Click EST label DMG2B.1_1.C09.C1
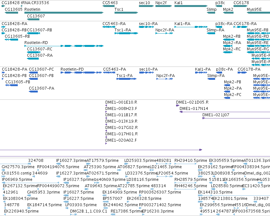This screenshot has height=216, width=270. coord(89,211)
